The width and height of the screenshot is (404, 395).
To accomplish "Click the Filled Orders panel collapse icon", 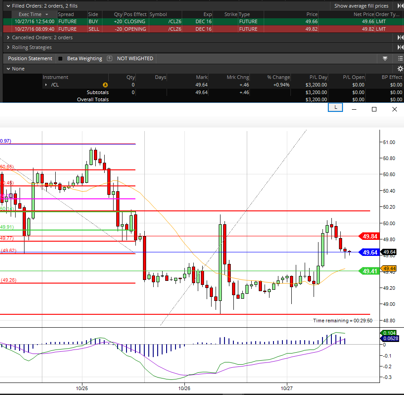I will 400,6.
